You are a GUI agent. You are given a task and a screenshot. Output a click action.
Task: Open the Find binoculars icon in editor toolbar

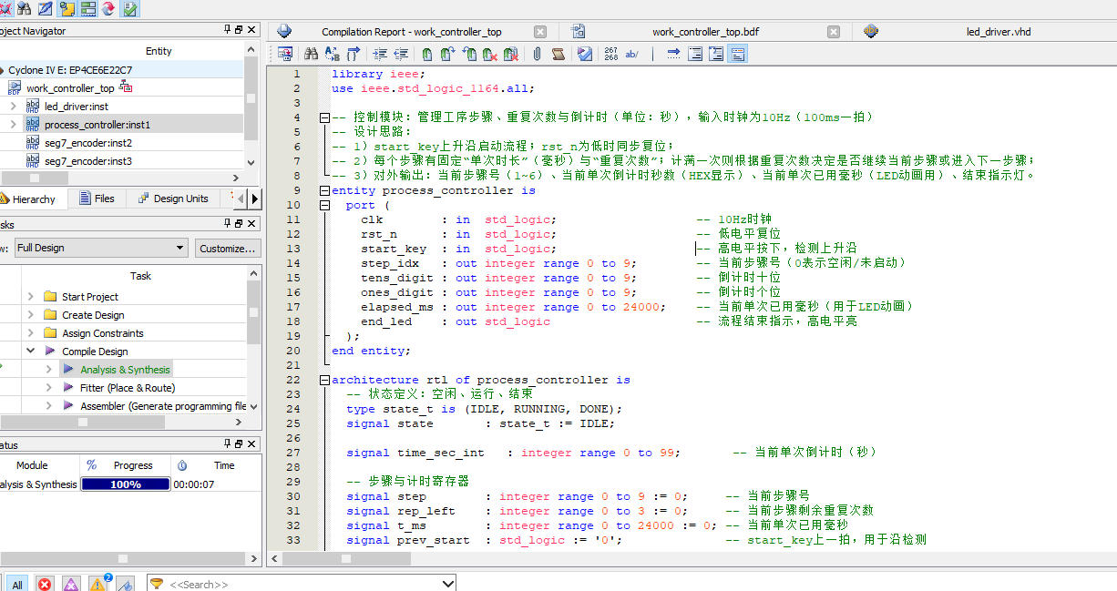point(312,54)
